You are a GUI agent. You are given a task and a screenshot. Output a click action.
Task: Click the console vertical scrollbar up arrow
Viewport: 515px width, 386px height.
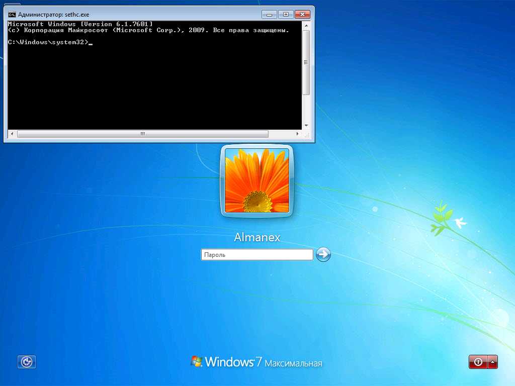coord(306,25)
